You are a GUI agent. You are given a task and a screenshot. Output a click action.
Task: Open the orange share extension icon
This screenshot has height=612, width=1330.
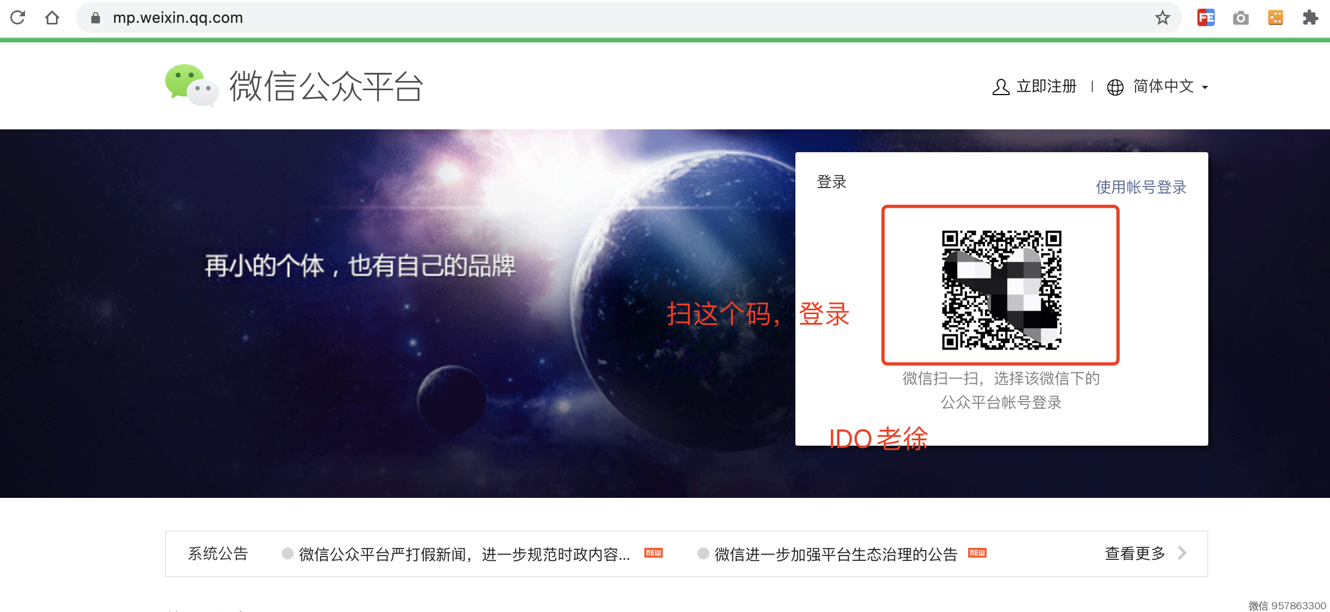coord(1275,17)
